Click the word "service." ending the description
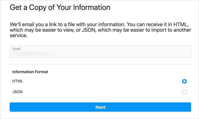Screen dimensions: 199x119 click(18, 36)
